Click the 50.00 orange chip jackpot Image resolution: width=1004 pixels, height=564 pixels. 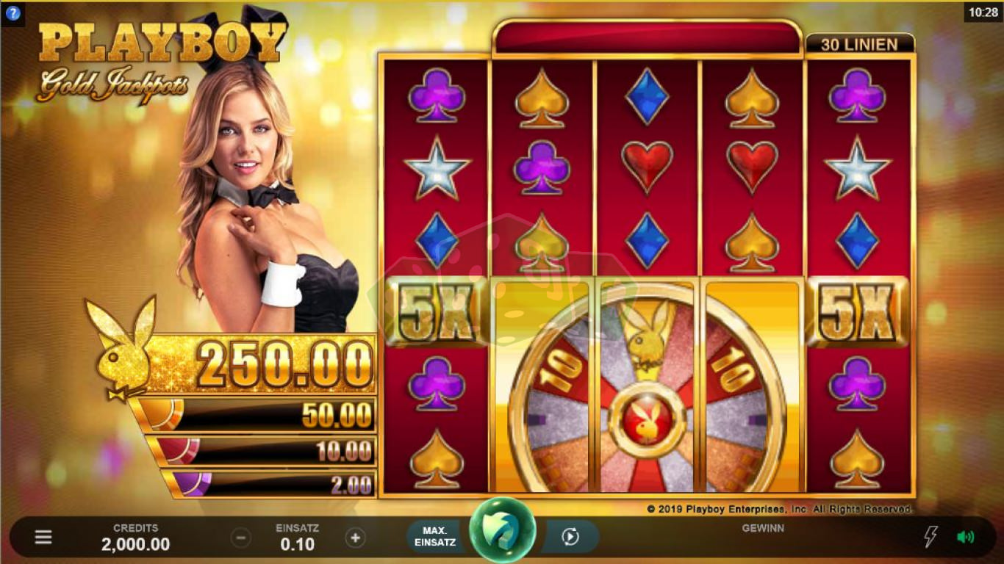click(254, 415)
